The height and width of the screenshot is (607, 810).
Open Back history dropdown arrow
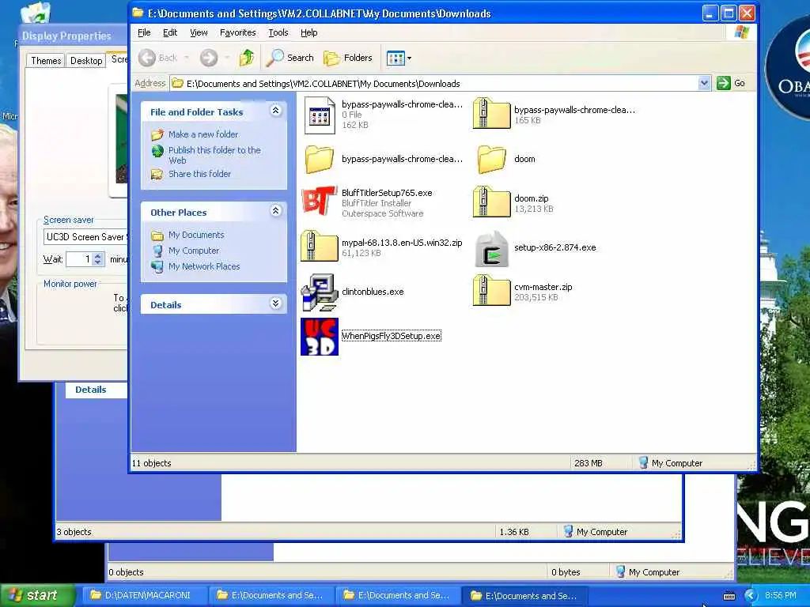point(187,58)
